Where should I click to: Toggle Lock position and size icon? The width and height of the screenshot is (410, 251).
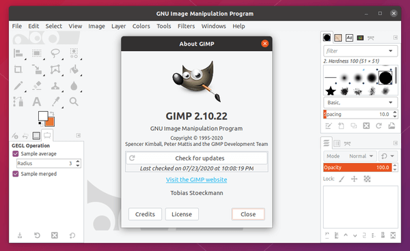click(354, 179)
